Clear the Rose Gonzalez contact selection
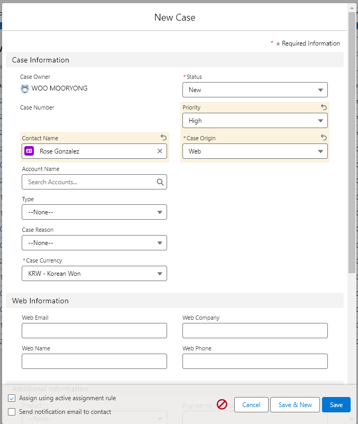 click(x=160, y=151)
